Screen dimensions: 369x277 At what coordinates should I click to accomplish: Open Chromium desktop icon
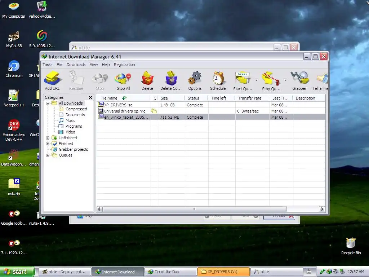[x=14, y=69]
